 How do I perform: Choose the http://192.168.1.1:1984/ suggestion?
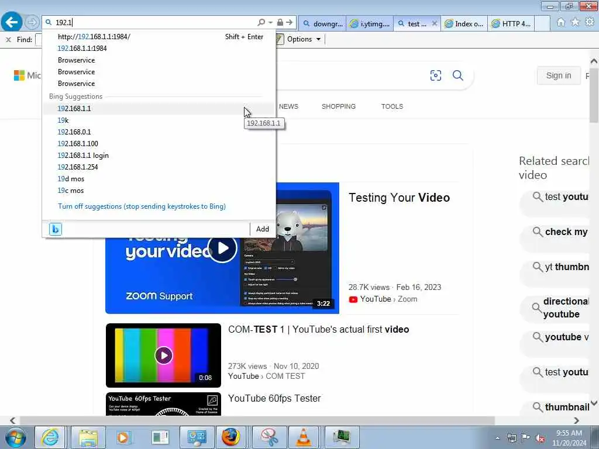click(159, 37)
